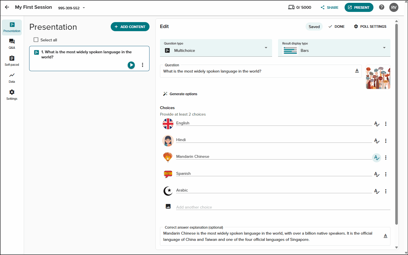Select the question 1 slide card title
Screen dimensions: 408x255
(x=86, y=54)
